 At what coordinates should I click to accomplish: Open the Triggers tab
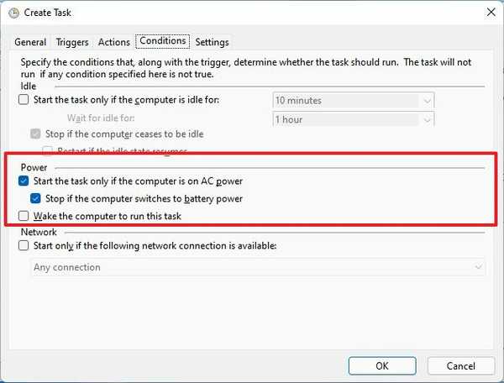click(72, 42)
